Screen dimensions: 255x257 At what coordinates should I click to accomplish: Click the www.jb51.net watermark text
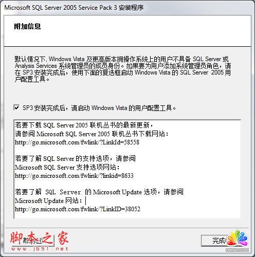pos(40,249)
